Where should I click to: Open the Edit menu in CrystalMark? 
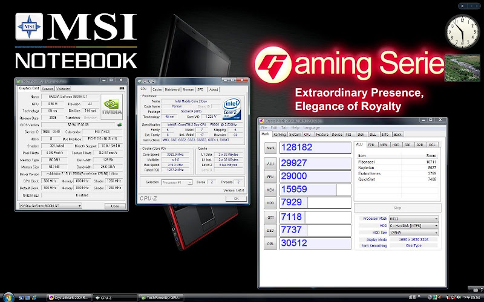coord(274,127)
